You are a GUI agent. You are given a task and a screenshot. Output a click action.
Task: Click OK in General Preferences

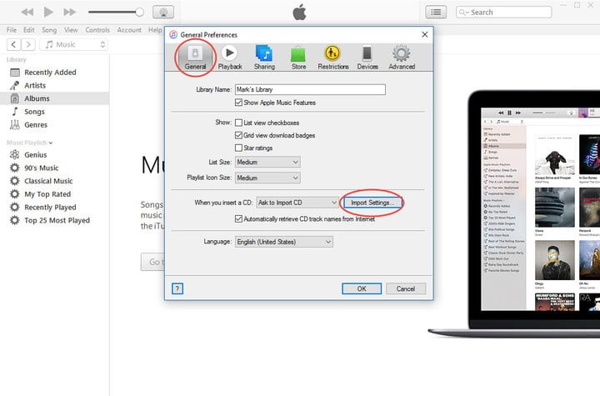click(362, 288)
